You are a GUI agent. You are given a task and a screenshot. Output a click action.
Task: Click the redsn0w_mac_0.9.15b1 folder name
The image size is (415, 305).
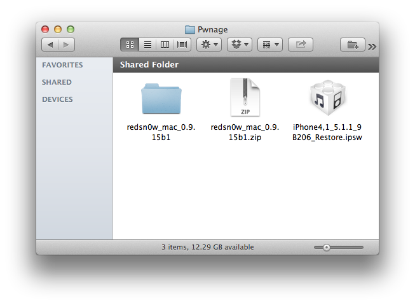[161, 132]
